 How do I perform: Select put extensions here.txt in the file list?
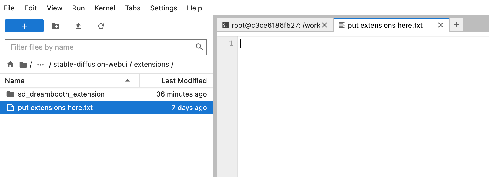(55, 107)
